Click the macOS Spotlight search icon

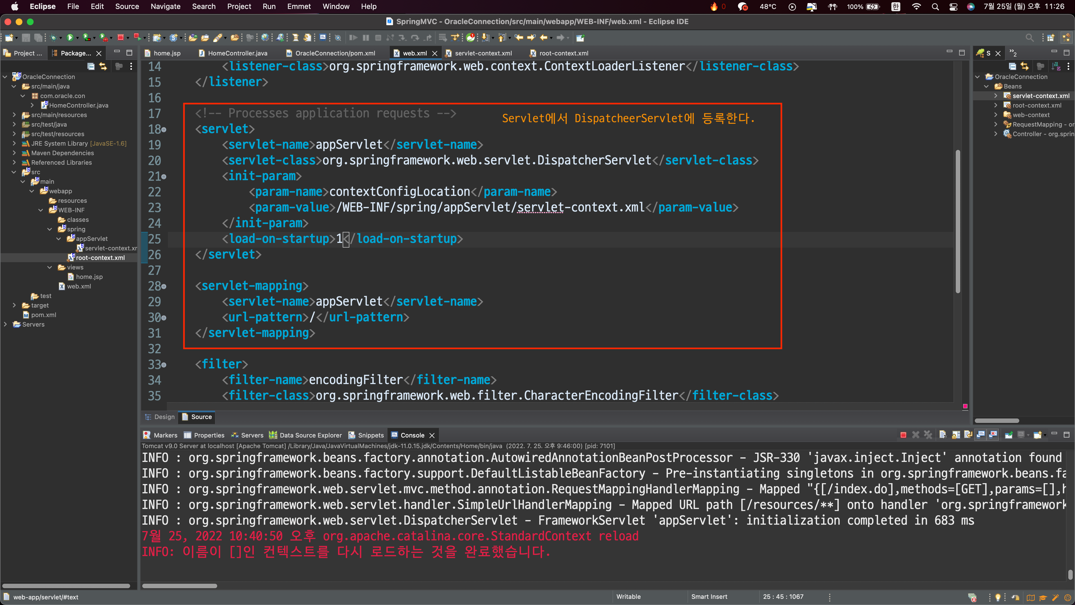935,7
